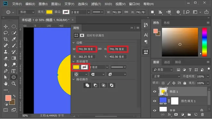Select the Quick Selection tool

14,33
